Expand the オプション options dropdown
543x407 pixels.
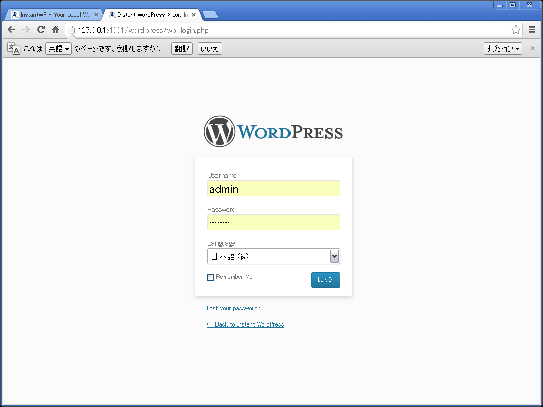click(503, 49)
